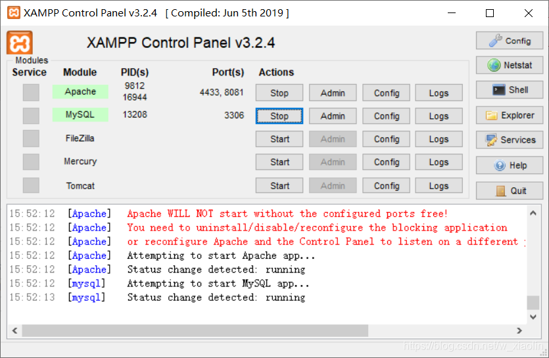549x358 pixels.
Task: Stop the MySQL module
Action: tap(279, 116)
